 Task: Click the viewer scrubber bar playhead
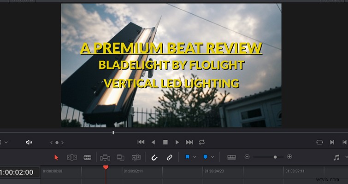coord(113,132)
